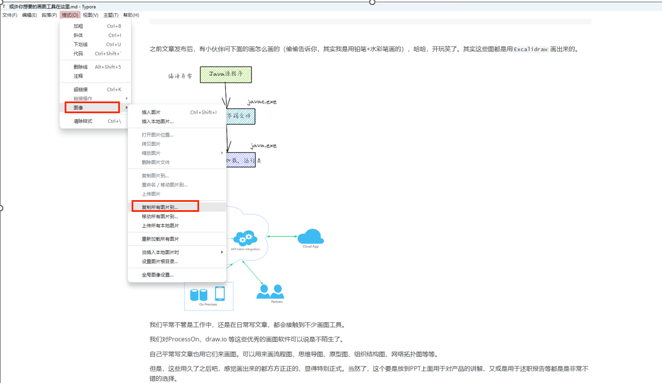Image resolution: width=662 pixels, height=383 pixels.
Task: Select 复制所有图片到... option
Action: 177,207
